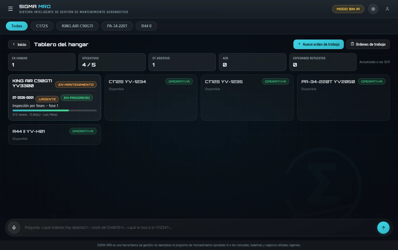This screenshot has height=250, width=398.
Task: Click the EN MANTENIMIENTO status badge
Action: 76,85
